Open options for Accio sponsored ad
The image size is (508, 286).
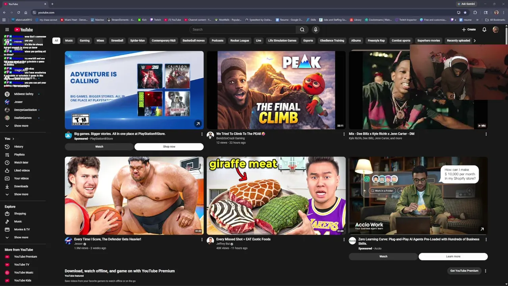pos(486,240)
